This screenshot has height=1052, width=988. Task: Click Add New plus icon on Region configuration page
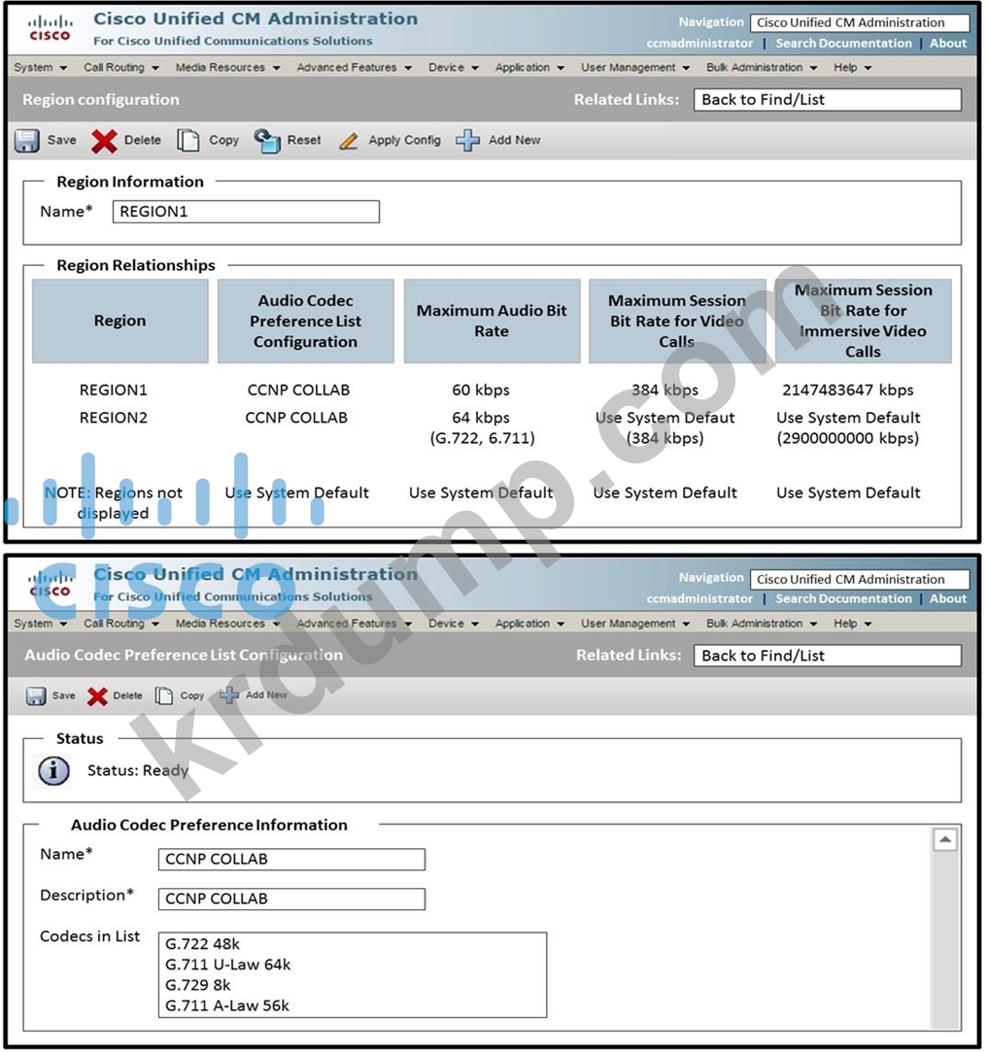tap(468, 141)
